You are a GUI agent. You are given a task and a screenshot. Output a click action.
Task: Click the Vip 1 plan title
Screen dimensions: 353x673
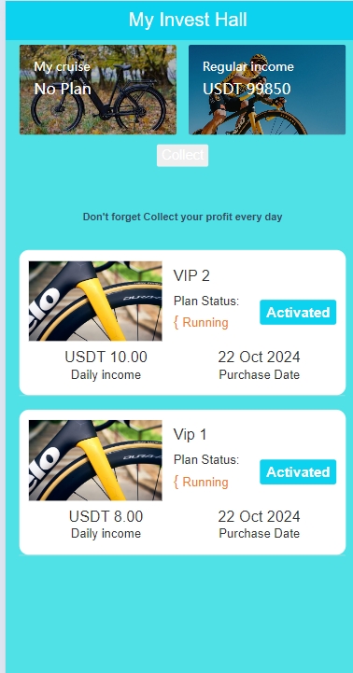pos(191,434)
